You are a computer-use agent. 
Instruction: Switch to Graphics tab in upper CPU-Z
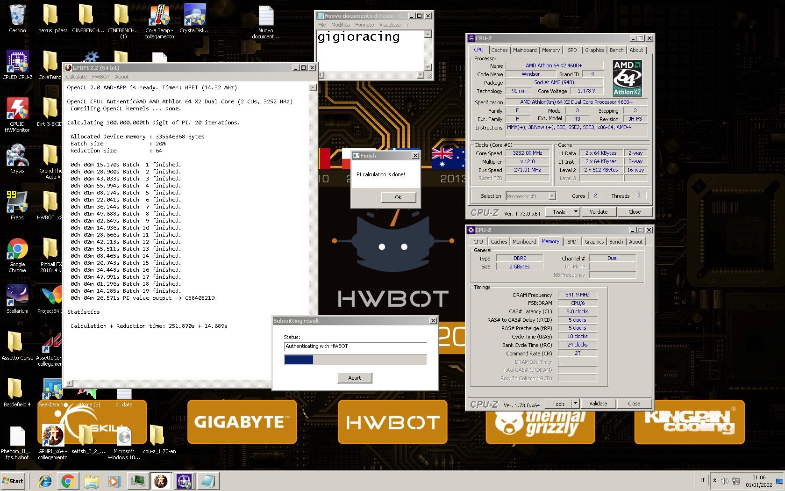point(594,50)
